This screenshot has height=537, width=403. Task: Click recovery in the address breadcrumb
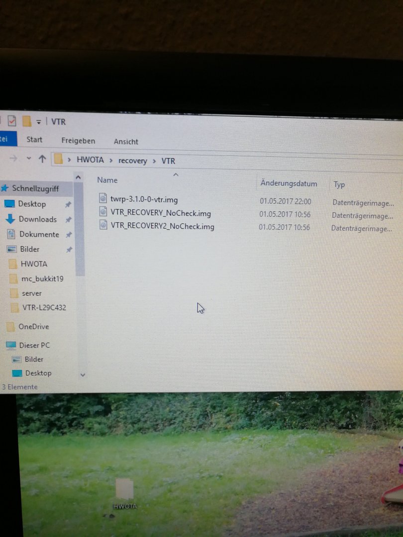[x=133, y=161]
